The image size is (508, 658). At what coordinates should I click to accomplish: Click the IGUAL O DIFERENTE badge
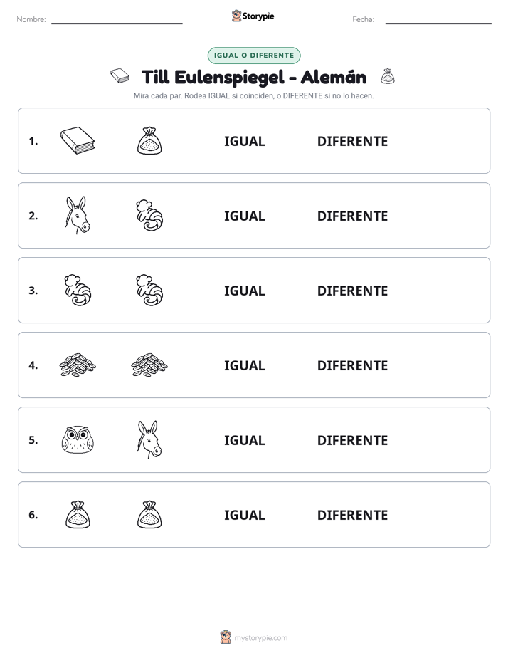[254, 56]
